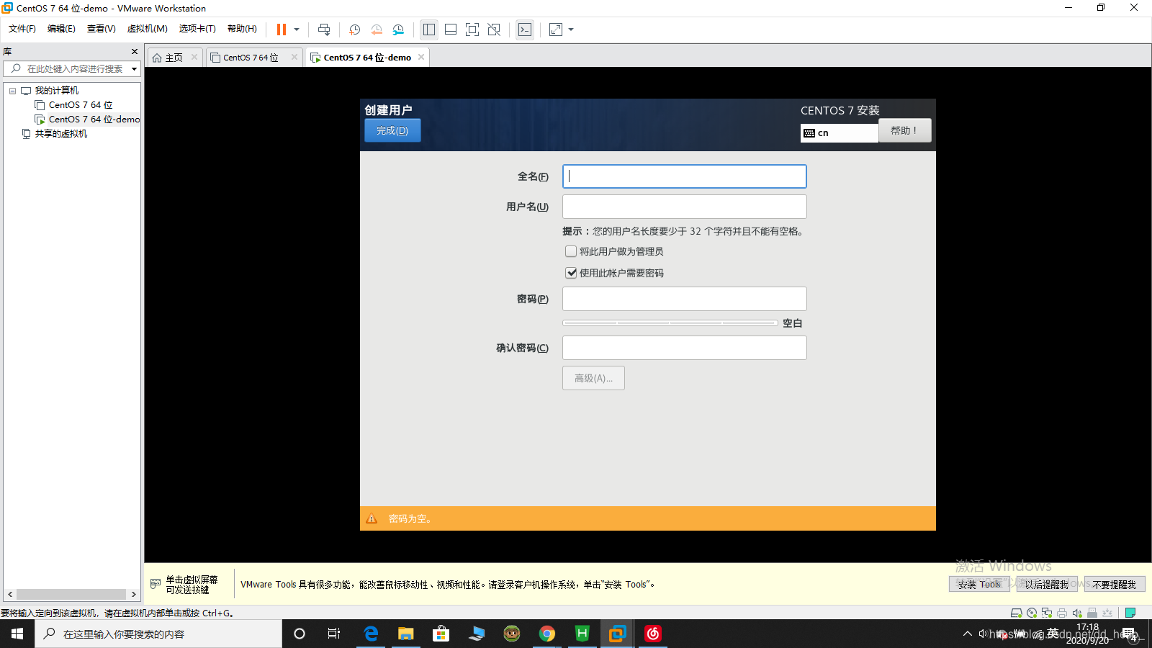This screenshot has height=648, width=1152.
Task: Click the 帮助！ button in installer
Action: click(904, 130)
